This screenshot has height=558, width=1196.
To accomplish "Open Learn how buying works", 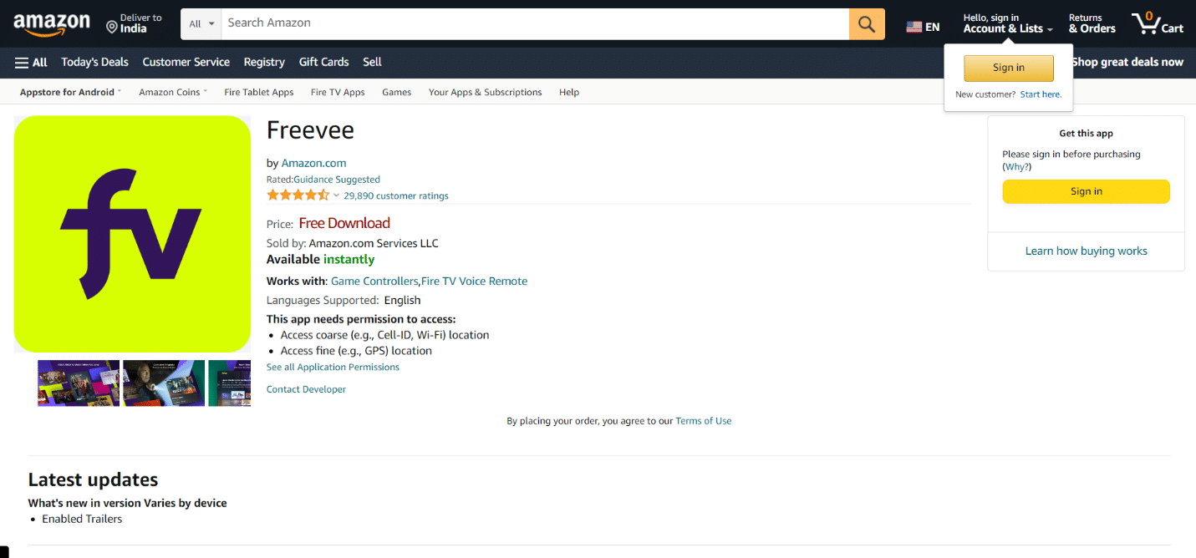I will pyautogui.click(x=1087, y=251).
